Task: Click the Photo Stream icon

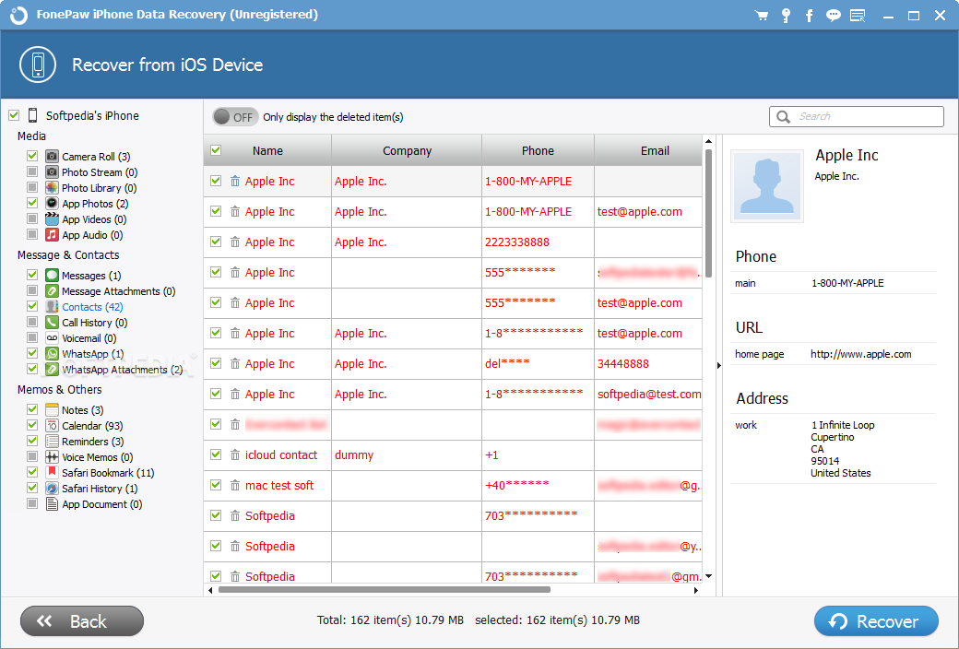Action: 52,171
